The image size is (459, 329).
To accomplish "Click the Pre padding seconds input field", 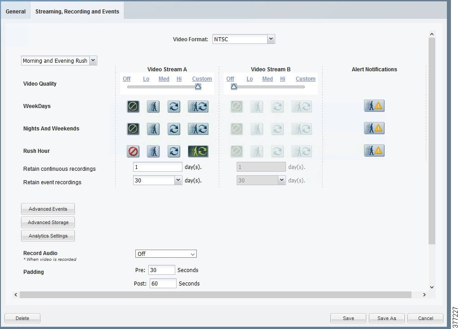I will coord(161,270).
